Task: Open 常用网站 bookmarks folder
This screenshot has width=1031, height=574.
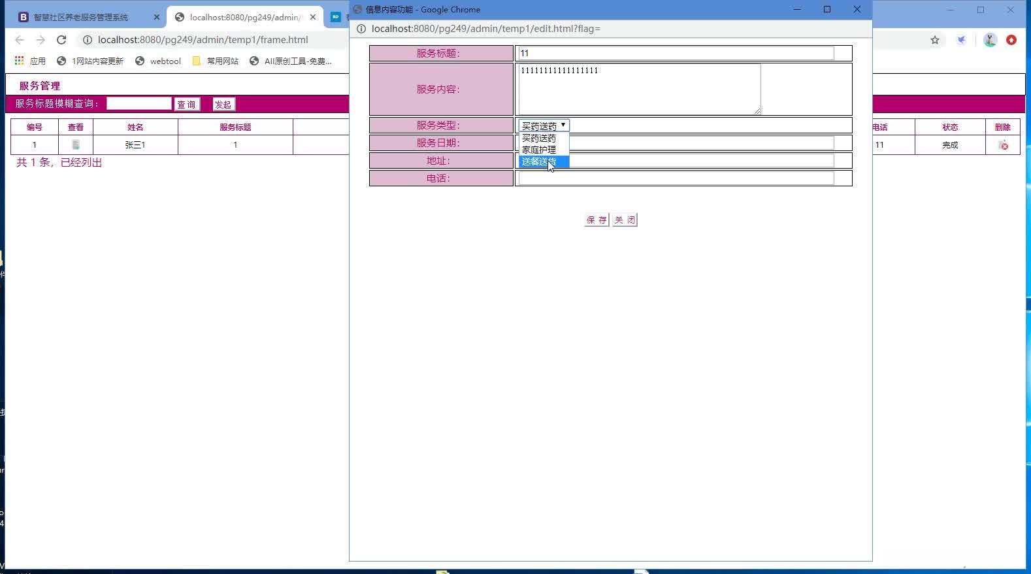Action: tap(216, 61)
